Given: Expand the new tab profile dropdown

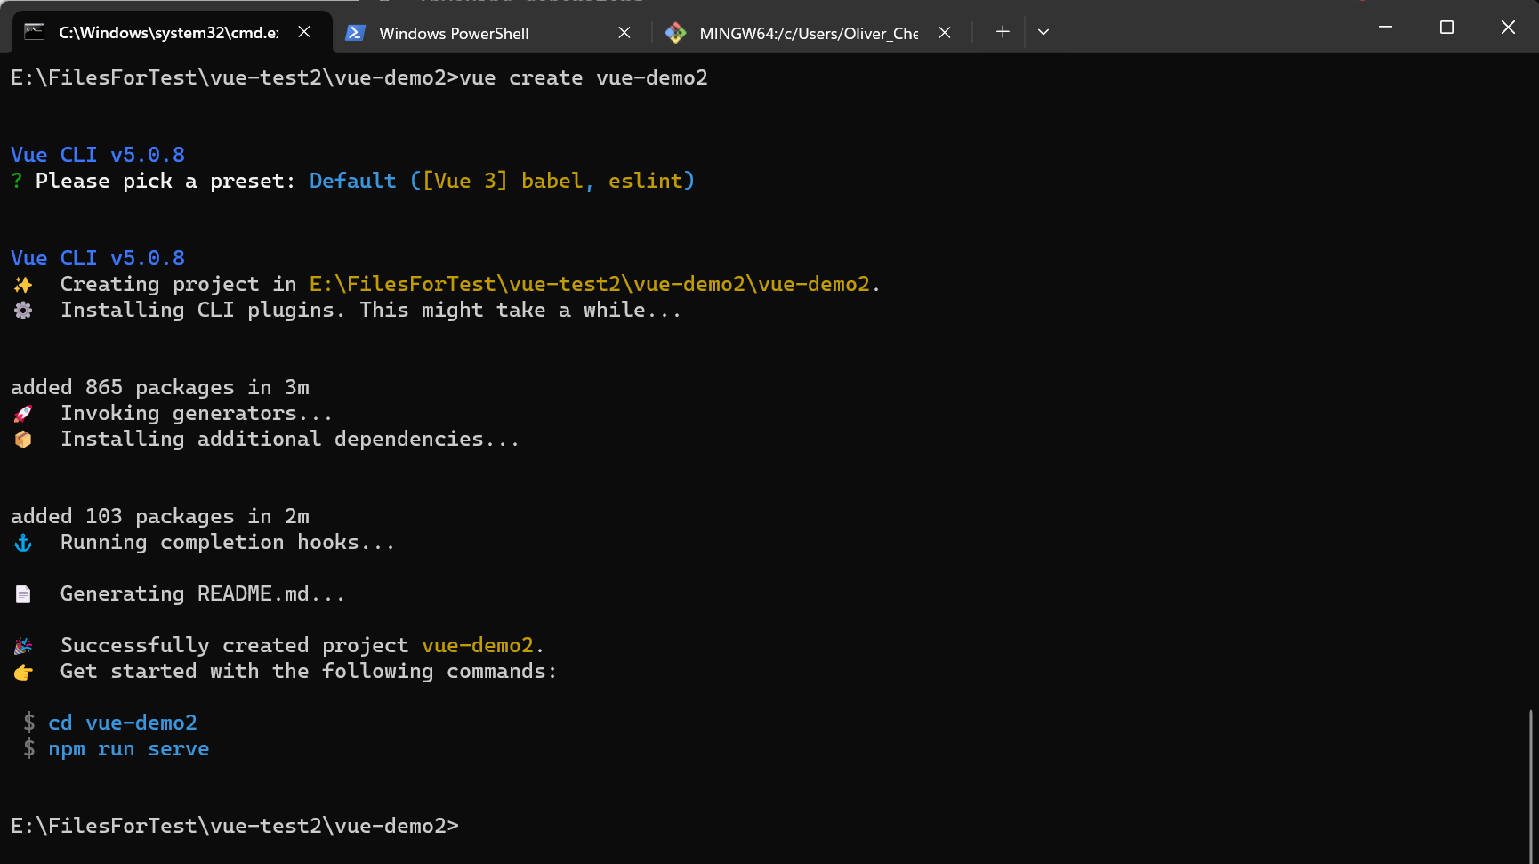Looking at the screenshot, I should 1043,32.
